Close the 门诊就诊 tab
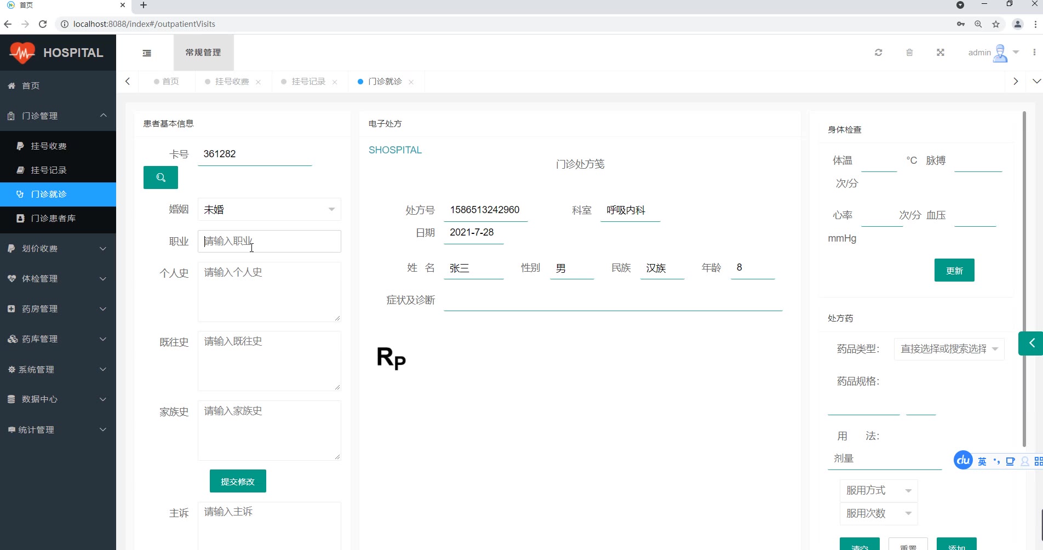 [411, 82]
